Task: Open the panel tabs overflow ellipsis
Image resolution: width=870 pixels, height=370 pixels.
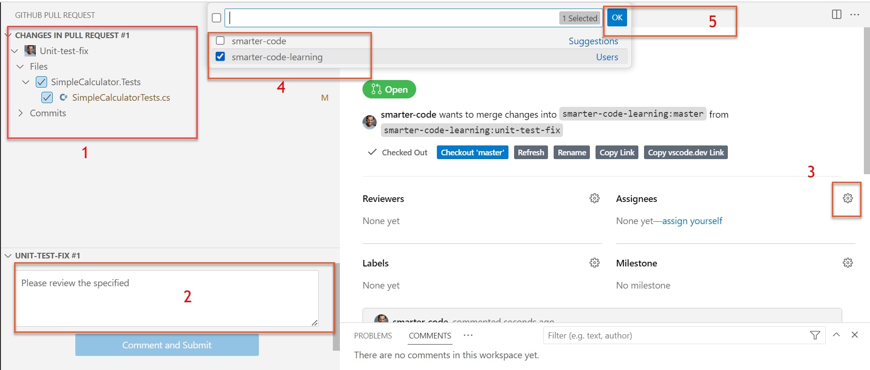Action: click(468, 335)
